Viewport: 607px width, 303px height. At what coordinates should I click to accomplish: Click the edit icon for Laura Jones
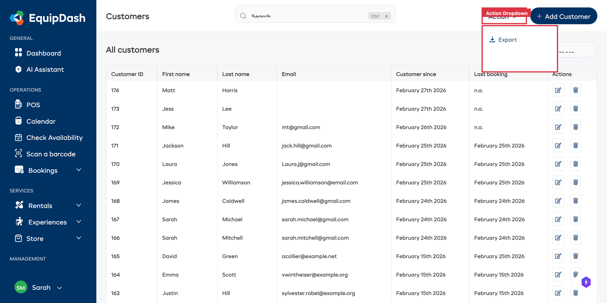[x=558, y=164]
